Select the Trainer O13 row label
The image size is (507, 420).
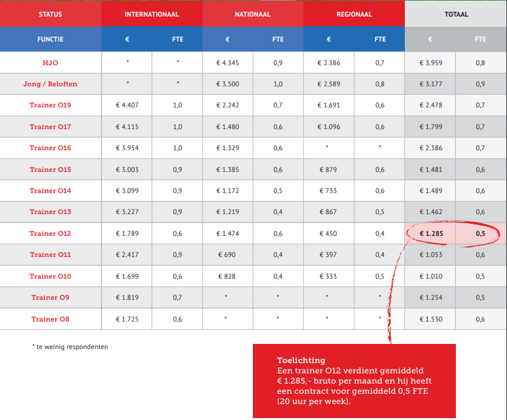point(50,212)
